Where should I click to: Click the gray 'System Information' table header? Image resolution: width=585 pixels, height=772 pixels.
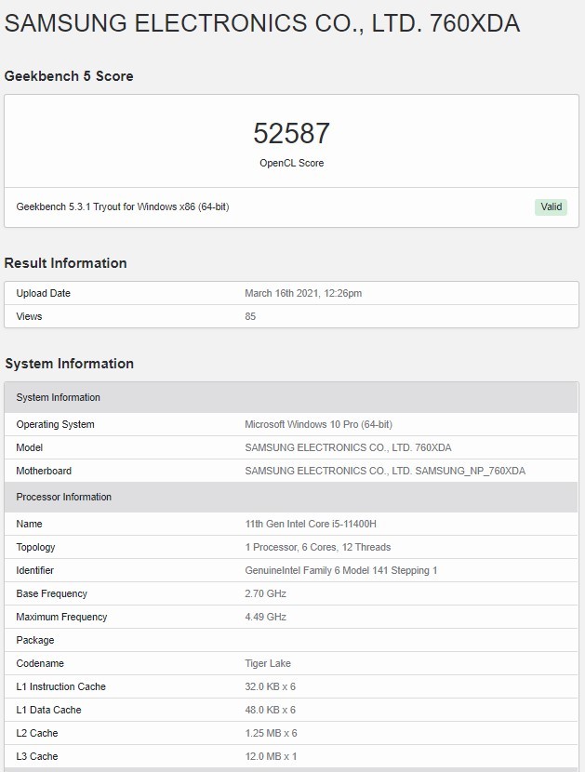pyautogui.click(x=291, y=397)
